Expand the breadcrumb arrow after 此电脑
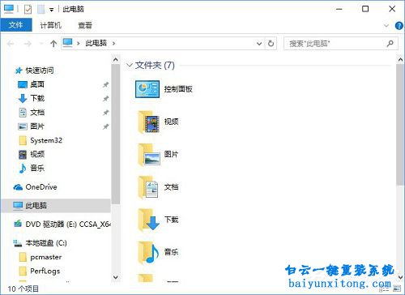 113,43
